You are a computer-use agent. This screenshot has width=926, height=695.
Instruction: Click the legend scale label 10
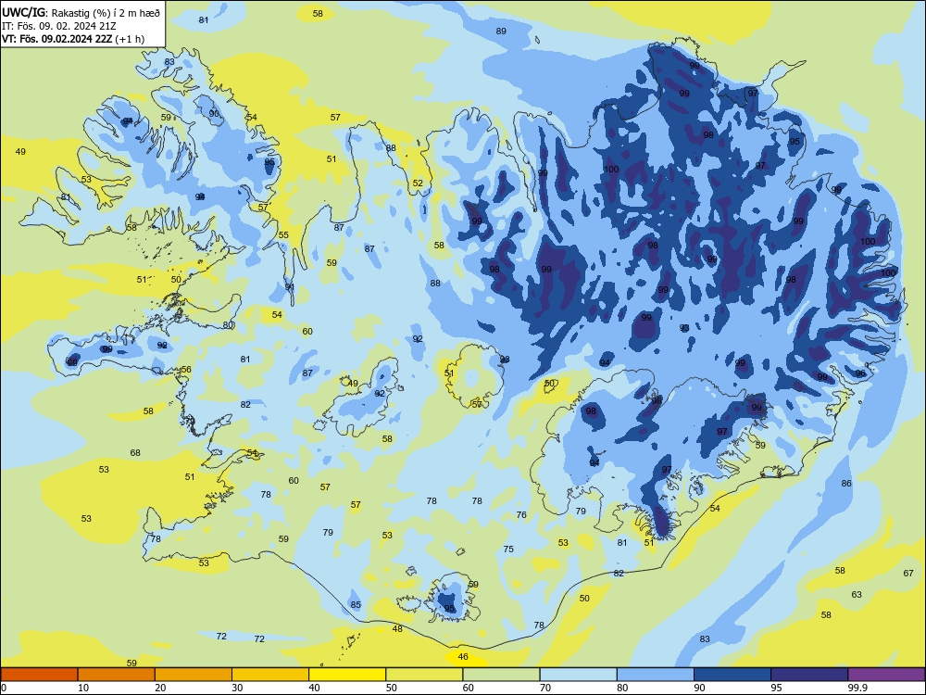83,688
